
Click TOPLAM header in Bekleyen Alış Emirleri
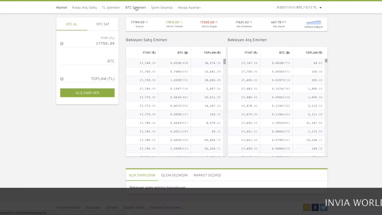314,53
